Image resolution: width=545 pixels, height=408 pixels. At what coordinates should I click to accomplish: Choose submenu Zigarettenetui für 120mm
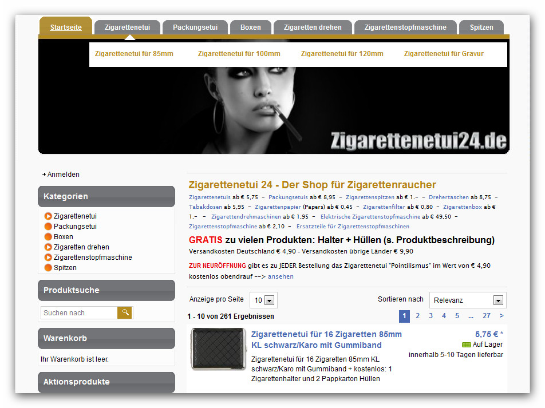click(x=342, y=54)
